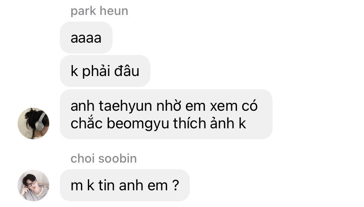Click the word "phải" in the second bubble
364x207 pixels.
(x=96, y=72)
